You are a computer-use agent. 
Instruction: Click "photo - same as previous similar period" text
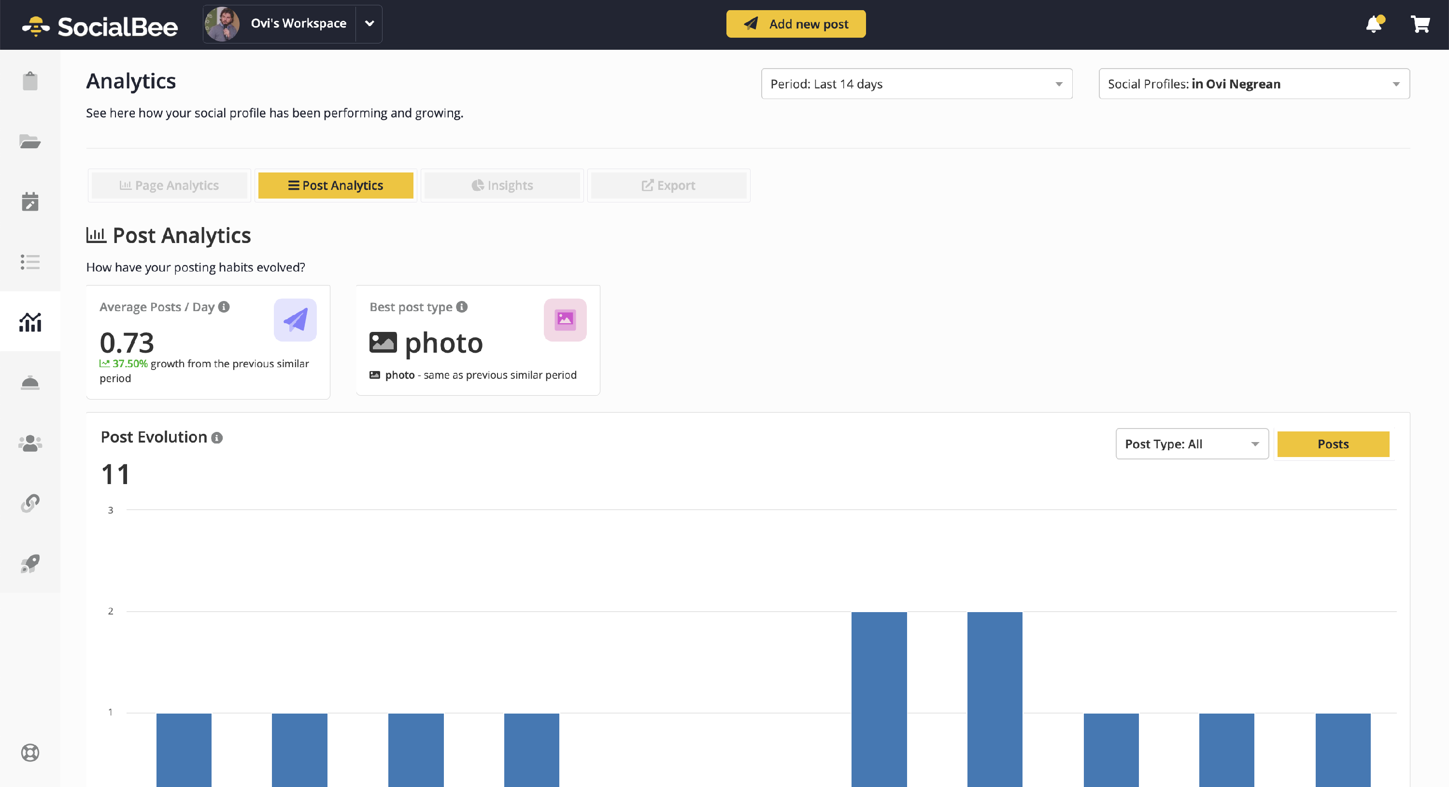click(x=481, y=374)
